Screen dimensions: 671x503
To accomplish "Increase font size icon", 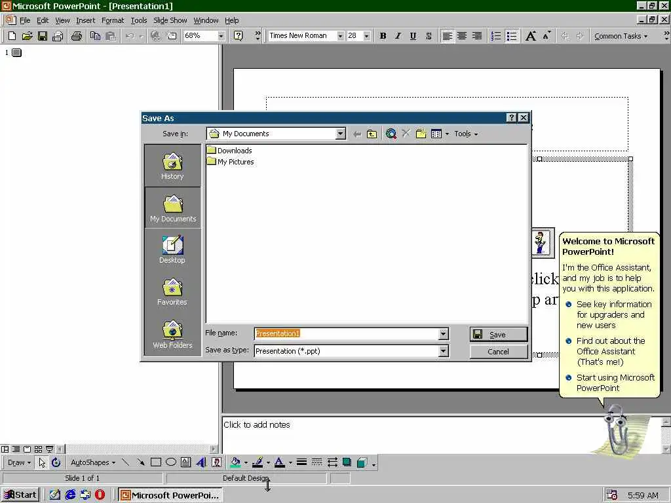I will 531,36.
